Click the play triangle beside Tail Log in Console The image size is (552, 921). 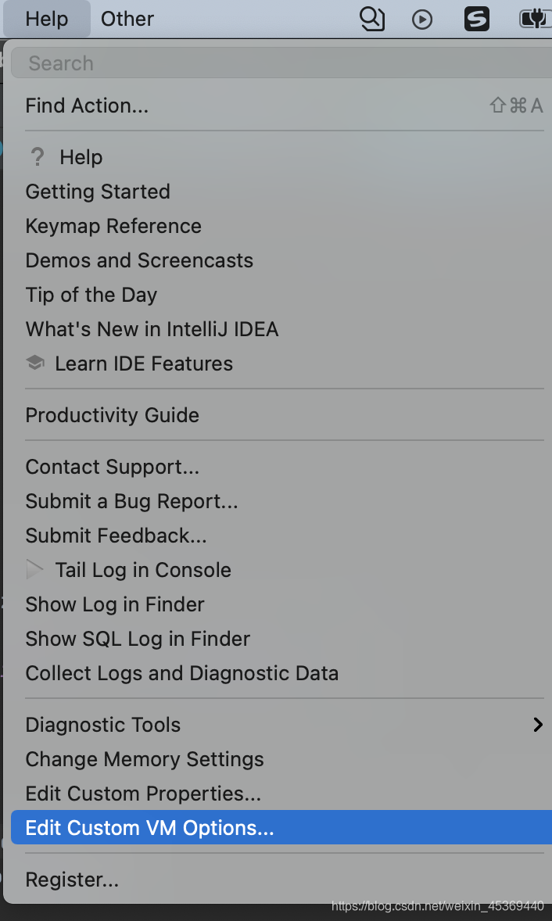tap(36, 569)
